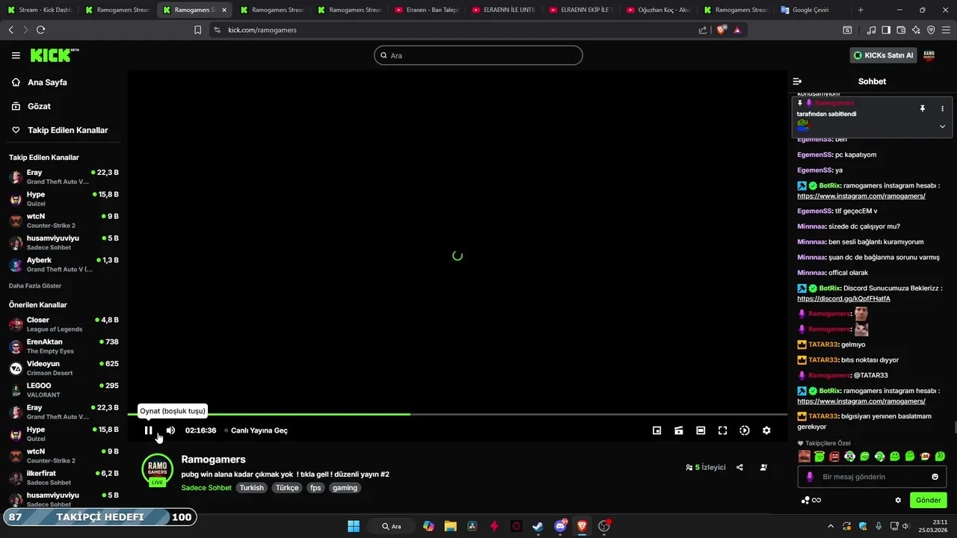The height and width of the screenshot is (538, 957).
Task: Toggle the browser sidebar panel
Action: pos(886,30)
